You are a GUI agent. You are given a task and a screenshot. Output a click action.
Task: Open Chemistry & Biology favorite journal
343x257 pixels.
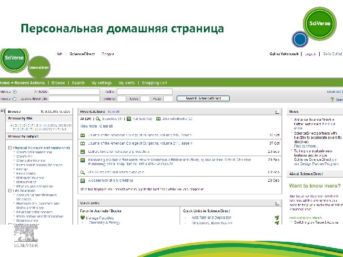click(x=104, y=222)
